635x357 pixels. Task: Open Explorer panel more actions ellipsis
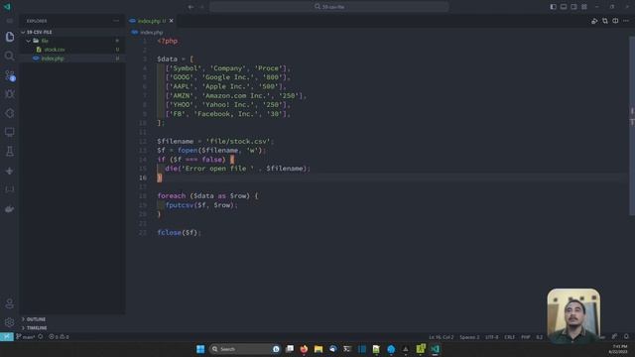point(116,21)
